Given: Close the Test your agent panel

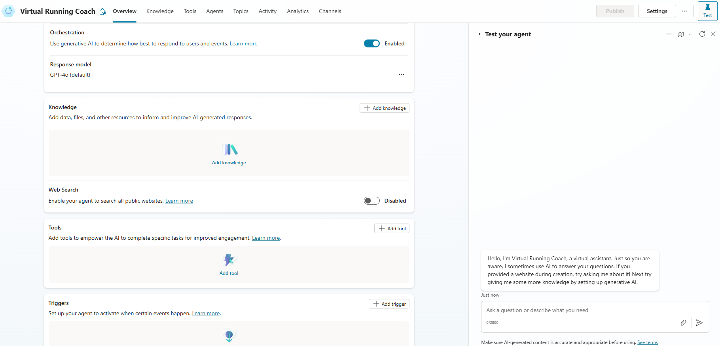Looking at the screenshot, I should (x=713, y=34).
